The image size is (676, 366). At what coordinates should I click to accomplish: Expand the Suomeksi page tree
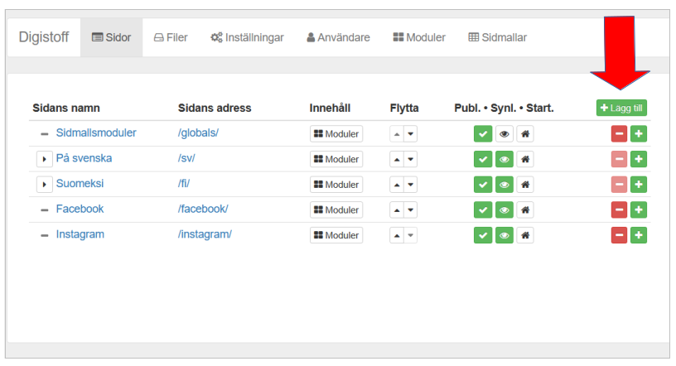point(44,185)
